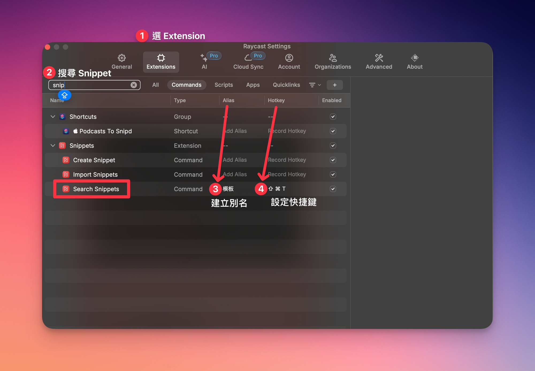This screenshot has height=371, width=535.
Task: Click the Alias column header
Action: coord(228,100)
